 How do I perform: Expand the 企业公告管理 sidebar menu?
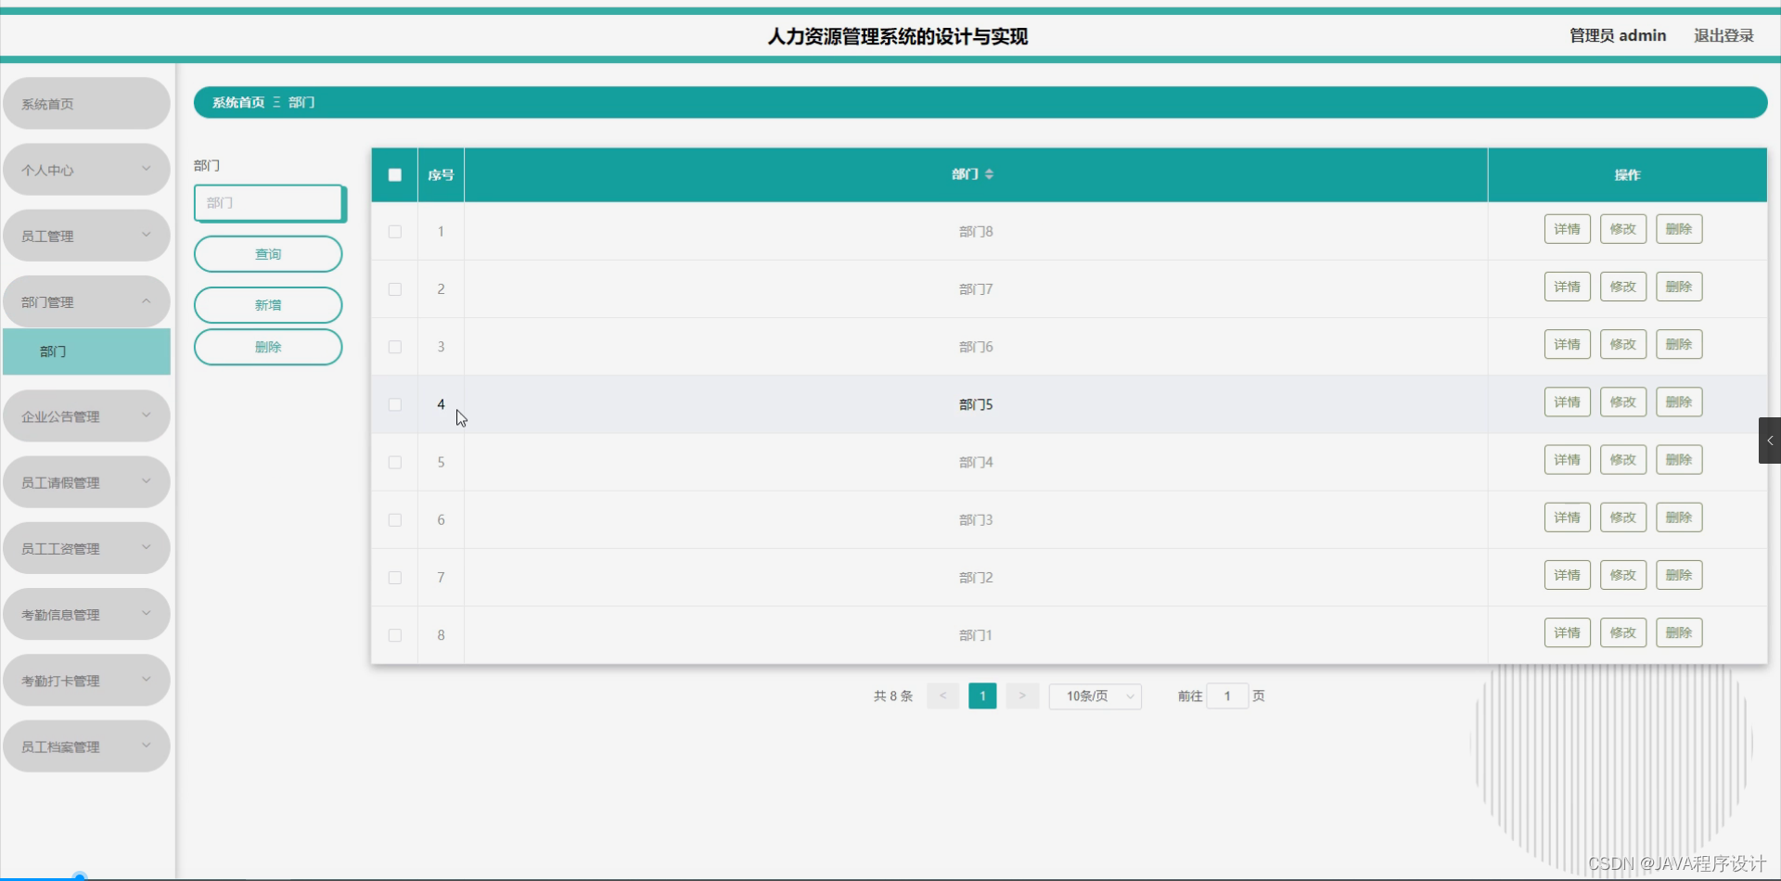[86, 416]
